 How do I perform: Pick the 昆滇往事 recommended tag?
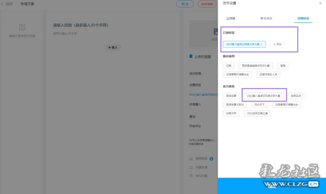tap(231, 96)
